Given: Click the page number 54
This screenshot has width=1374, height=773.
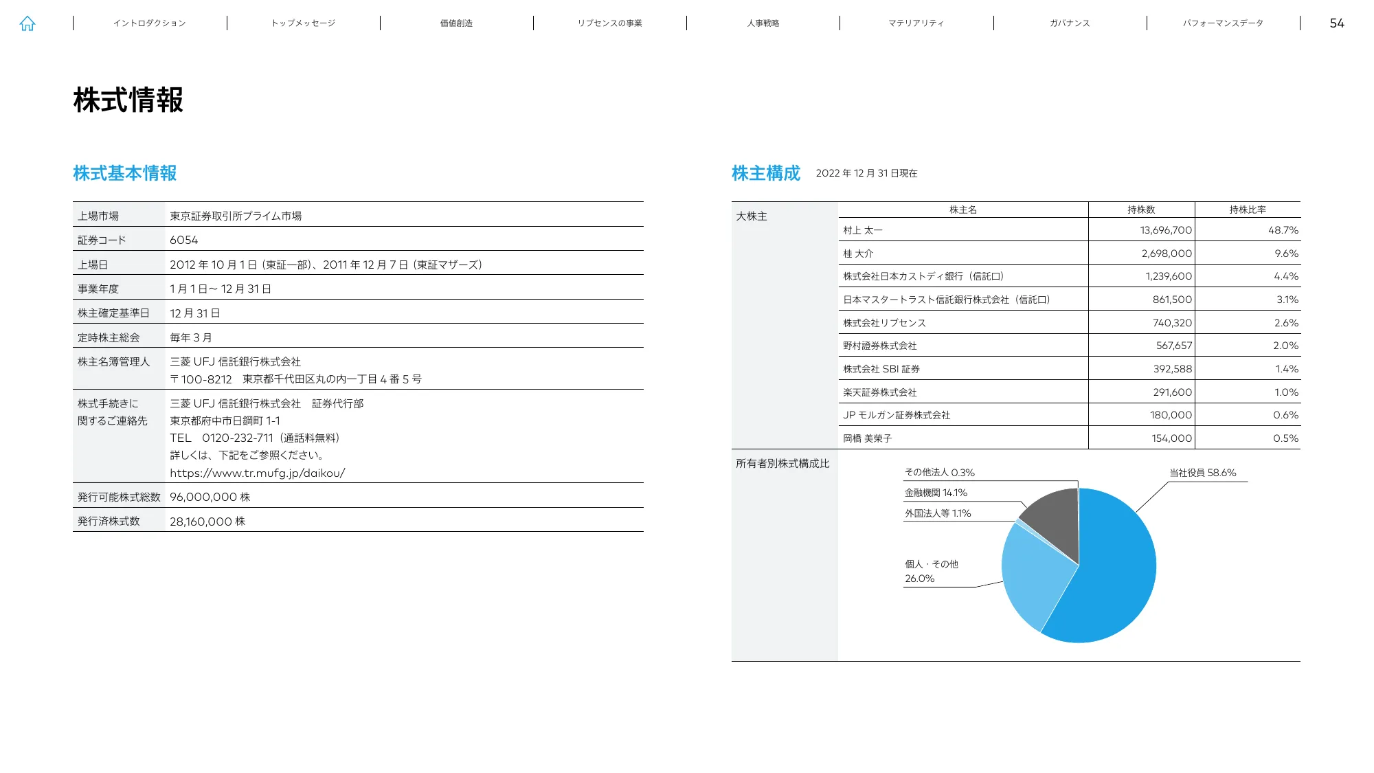Looking at the screenshot, I should [x=1338, y=23].
